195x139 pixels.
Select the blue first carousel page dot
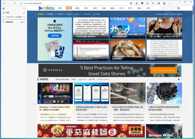179,79
